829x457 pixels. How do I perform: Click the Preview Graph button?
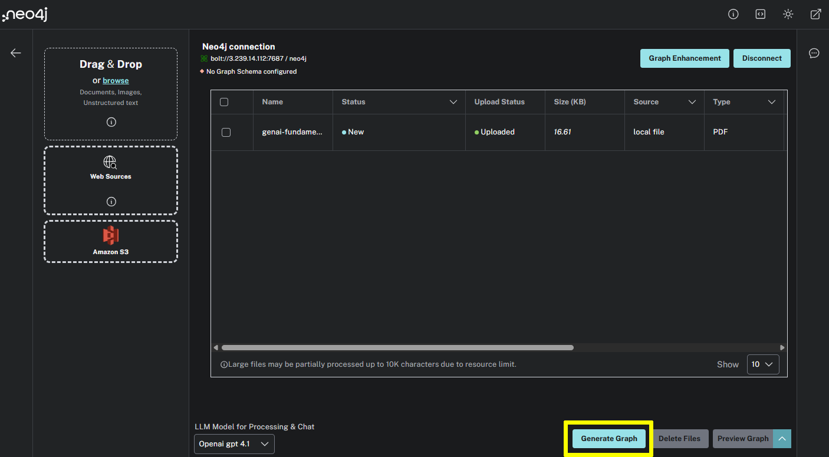point(743,439)
